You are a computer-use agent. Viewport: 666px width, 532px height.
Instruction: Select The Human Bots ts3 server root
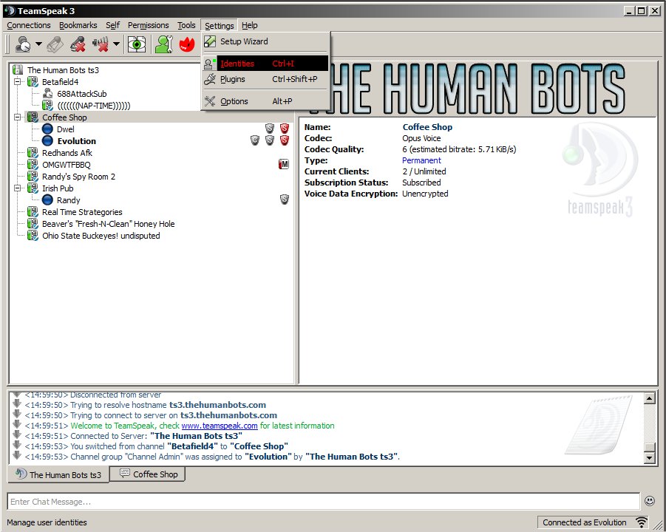click(63, 70)
